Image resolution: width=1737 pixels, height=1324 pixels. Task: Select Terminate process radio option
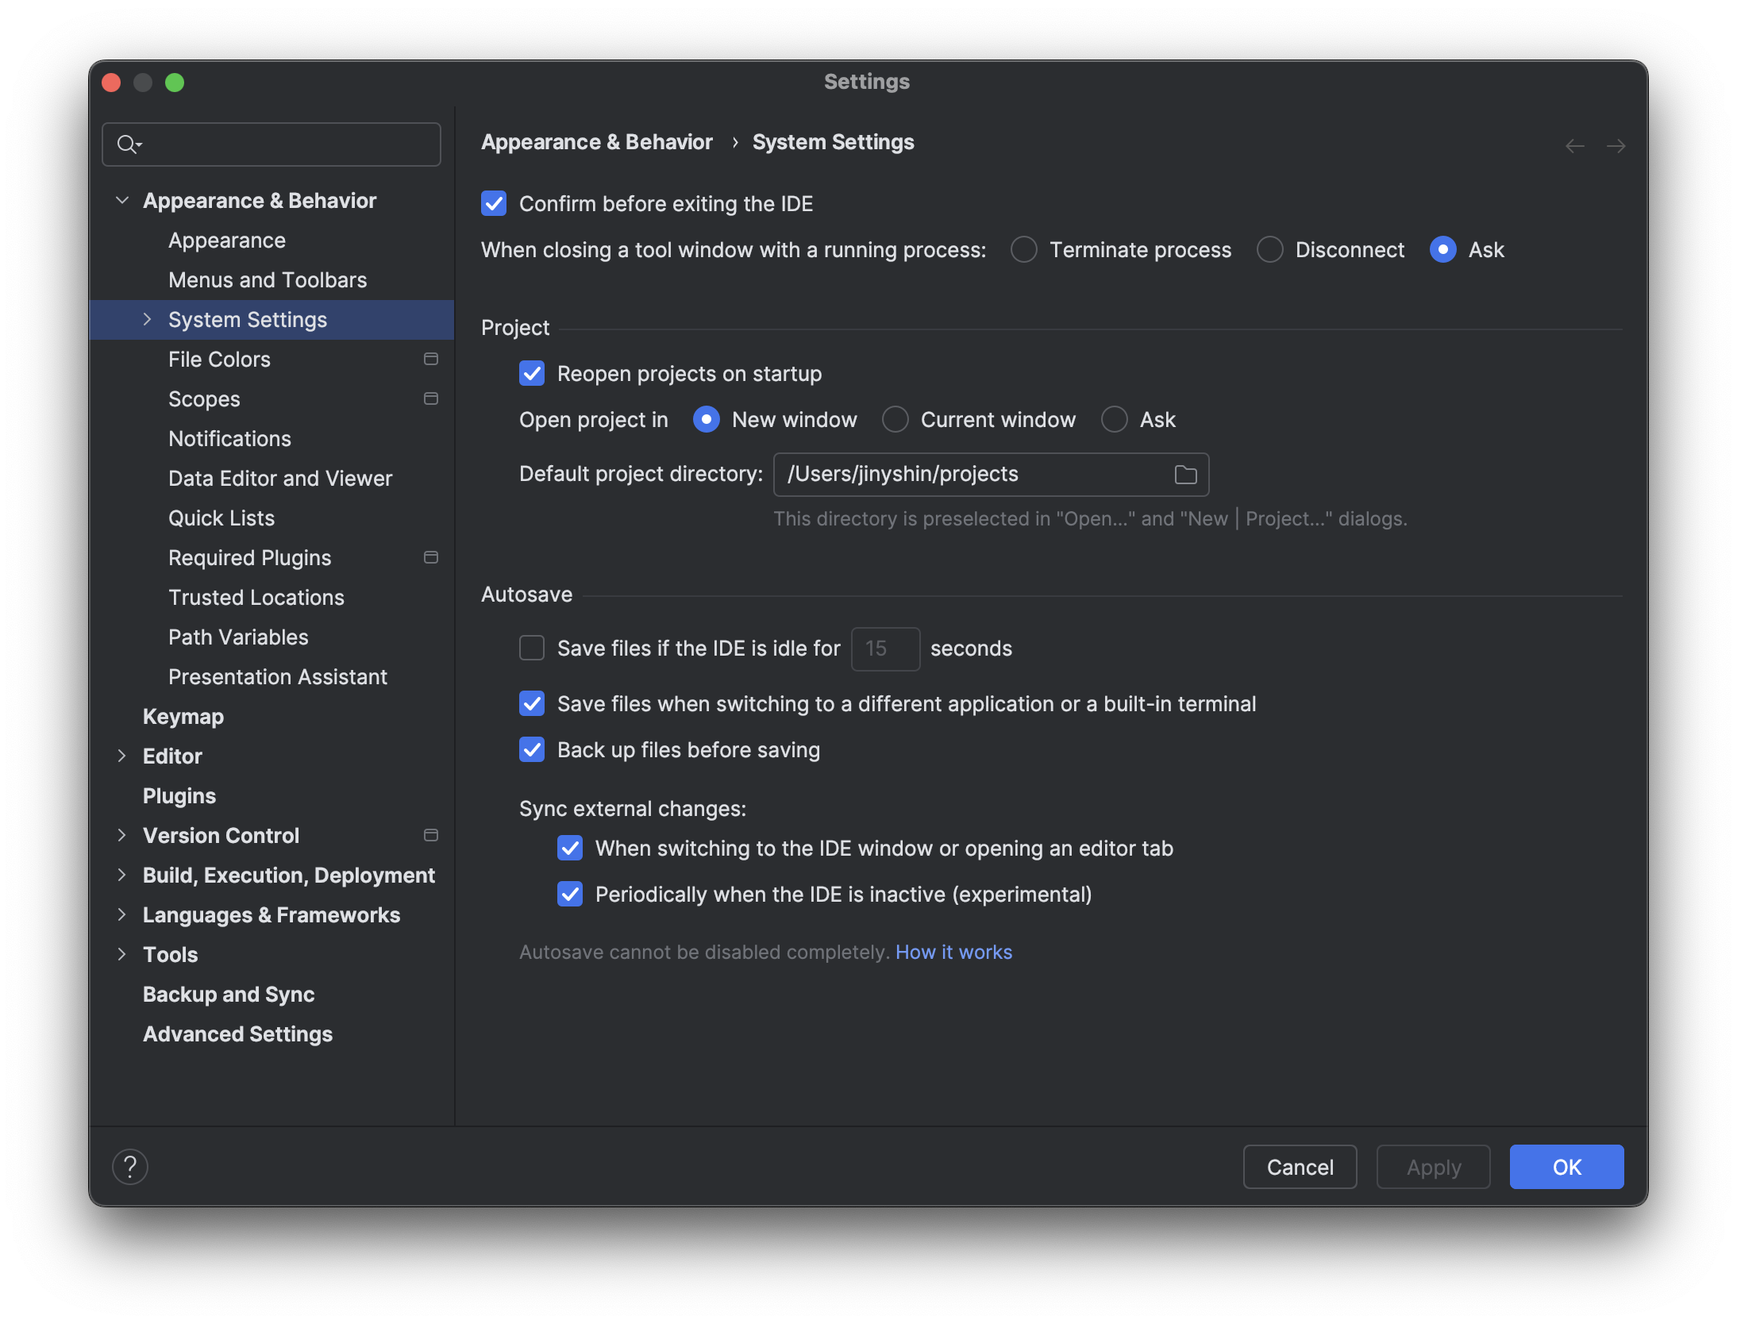pyautogui.click(x=1024, y=250)
